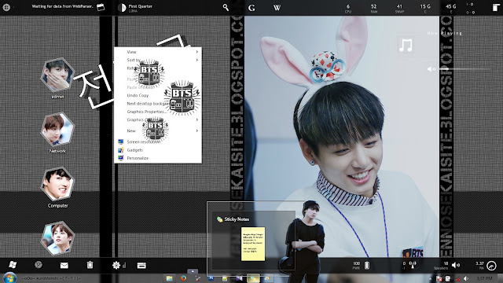Click the Speakers volume icon in dock
This screenshot has height=283, width=503.
456,265
